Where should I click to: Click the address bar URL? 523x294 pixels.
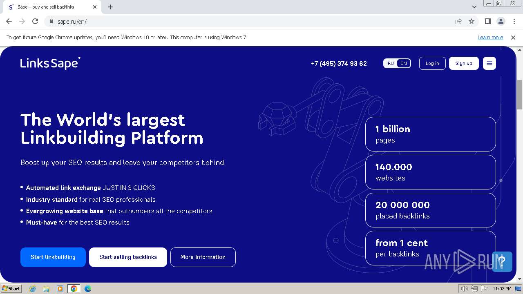[x=72, y=22]
